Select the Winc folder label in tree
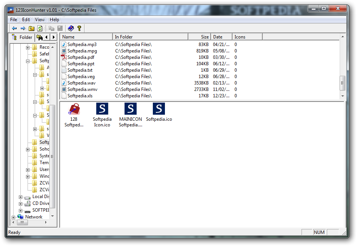This screenshot has height=246, width=357. [44, 176]
